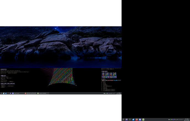
Task: Open the blue round app on right screen's taskbar
Action: tap(133, 119)
